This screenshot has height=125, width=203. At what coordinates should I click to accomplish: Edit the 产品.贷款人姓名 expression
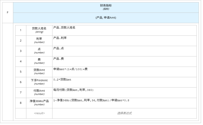click(x=124, y=30)
